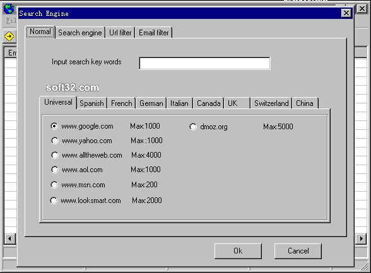This screenshot has height=273, width=371.
Task: Switch to the Email filter tab
Action: click(x=154, y=33)
